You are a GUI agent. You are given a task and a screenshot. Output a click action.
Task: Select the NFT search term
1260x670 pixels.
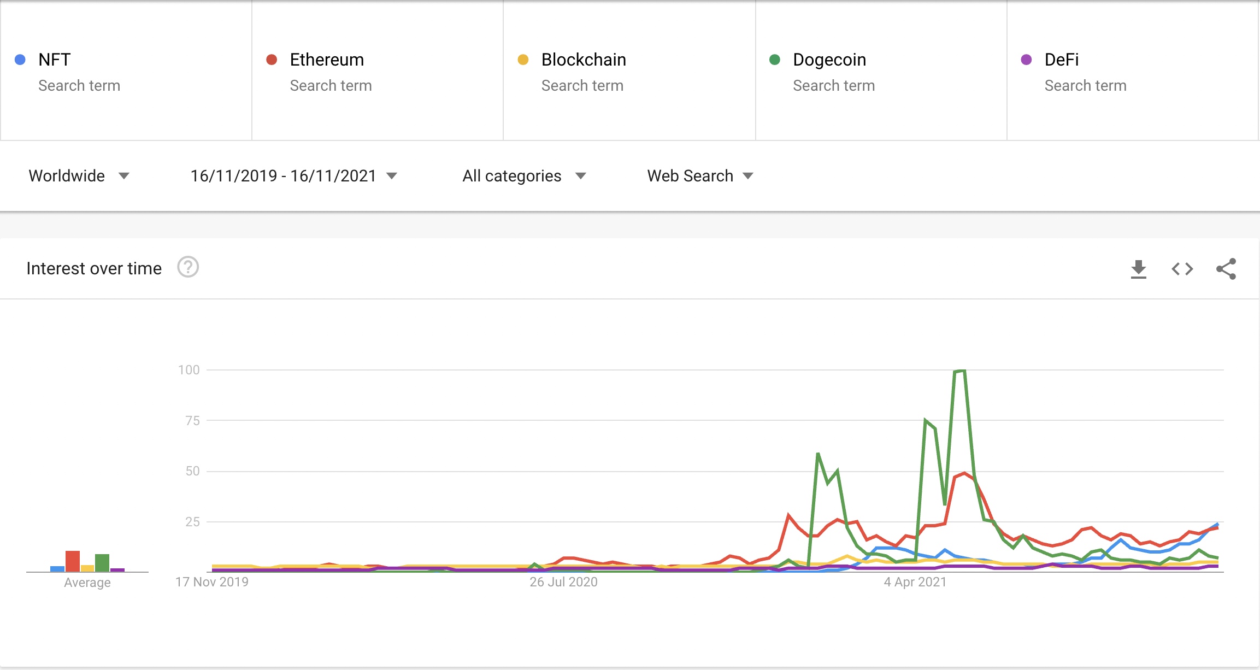point(55,60)
